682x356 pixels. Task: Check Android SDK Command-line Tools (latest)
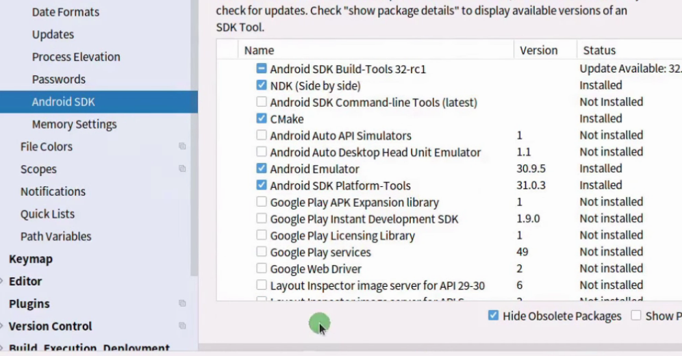(261, 102)
